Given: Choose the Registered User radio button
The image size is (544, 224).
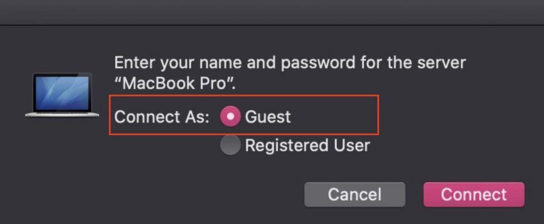Looking at the screenshot, I should 230,145.
